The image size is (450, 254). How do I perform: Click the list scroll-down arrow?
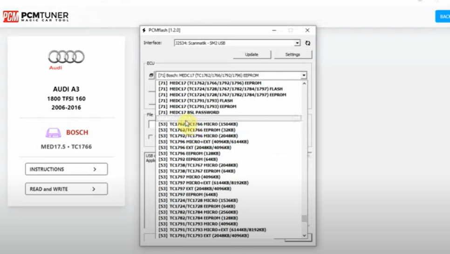tap(304, 235)
